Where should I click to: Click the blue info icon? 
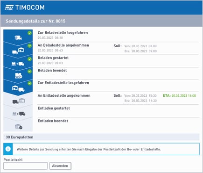coord(8,149)
